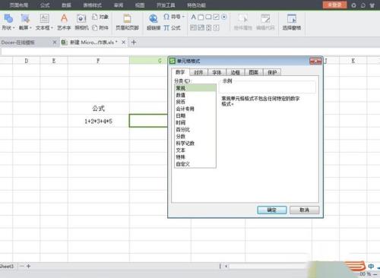Image resolution: width=380 pixels, height=278 pixels.
Task: Open the 表格样式 menu tab
Action: point(93,5)
